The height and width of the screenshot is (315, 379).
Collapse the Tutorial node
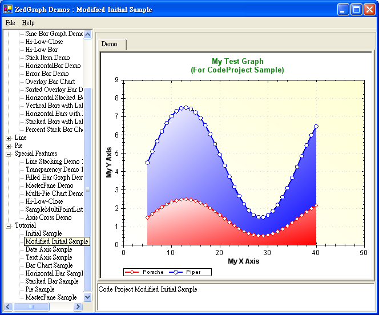coord(8,226)
